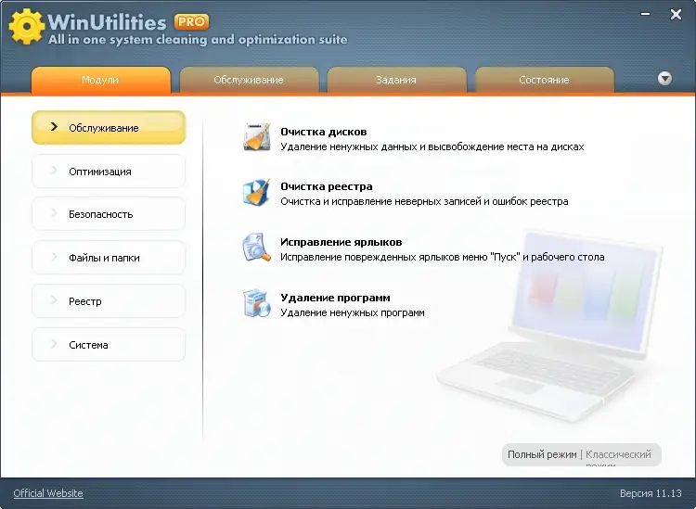Click the Исправление ярлыков title
The height and width of the screenshot is (509, 696).
click(x=342, y=242)
